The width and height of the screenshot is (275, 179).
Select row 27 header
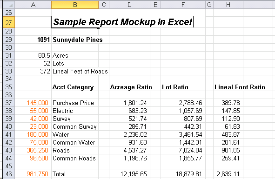(9, 22)
